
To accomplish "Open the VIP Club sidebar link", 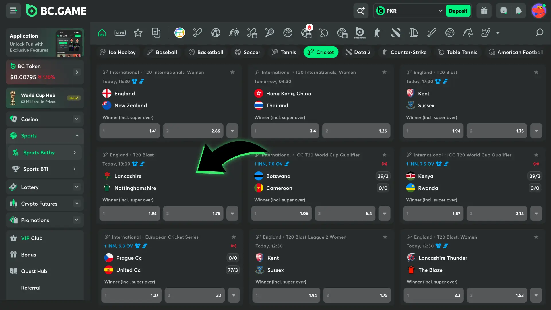I will tap(45, 238).
